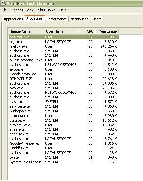143x181 pixels.
Task: Select the firefox.exe process row
Action: click(64, 46)
